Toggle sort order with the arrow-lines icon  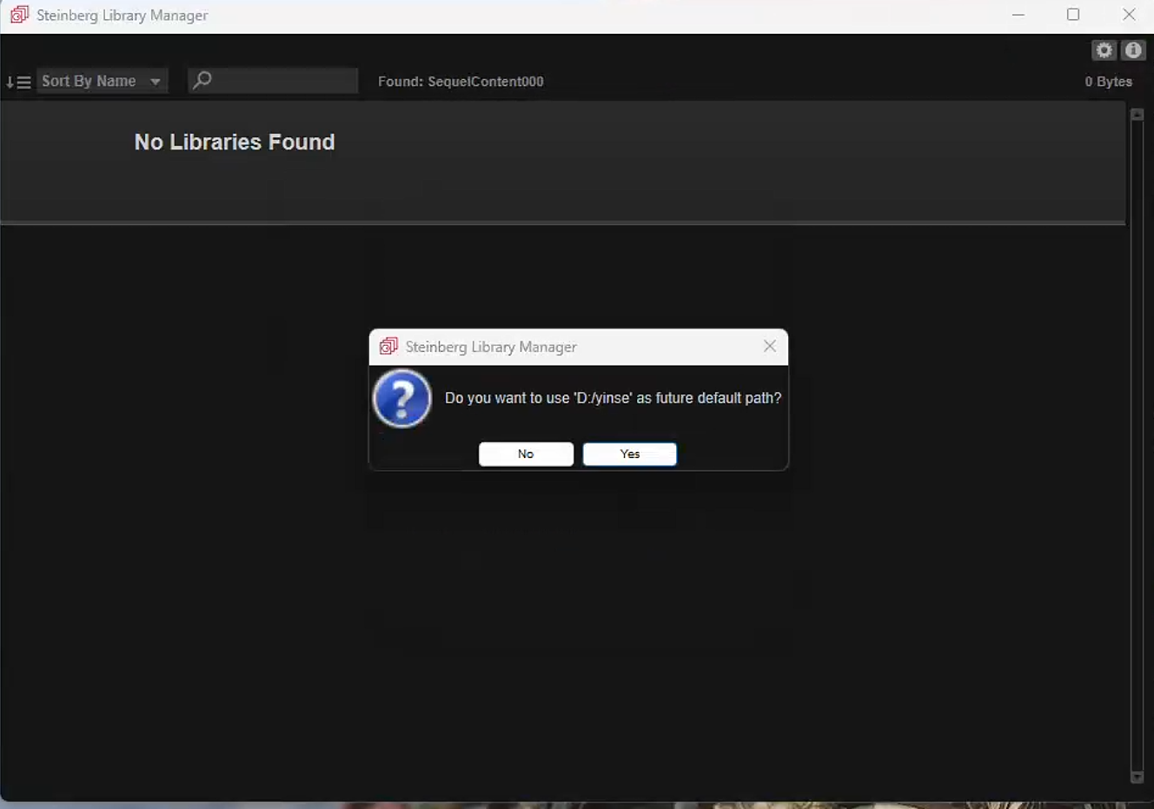click(x=18, y=82)
